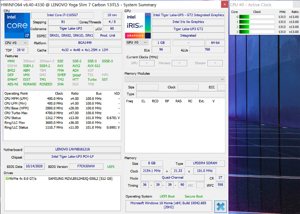300x214 pixels.
Task: Select the CPU Base (HFM) row
Action: click(x=62, y=108)
